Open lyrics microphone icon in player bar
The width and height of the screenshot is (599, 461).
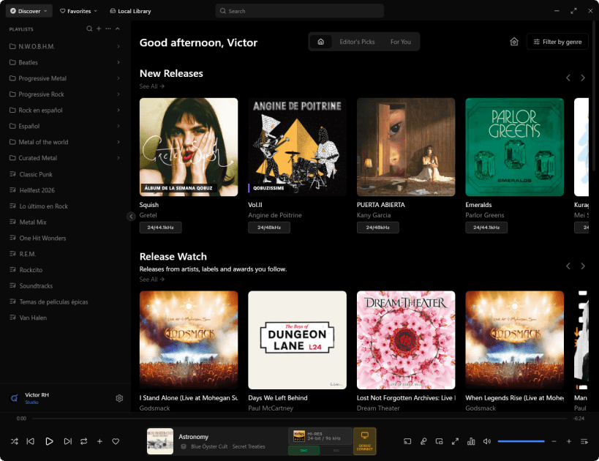click(423, 441)
